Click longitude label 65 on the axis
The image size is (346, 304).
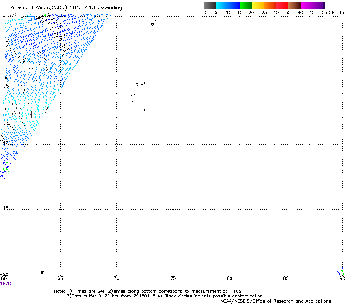(60, 278)
